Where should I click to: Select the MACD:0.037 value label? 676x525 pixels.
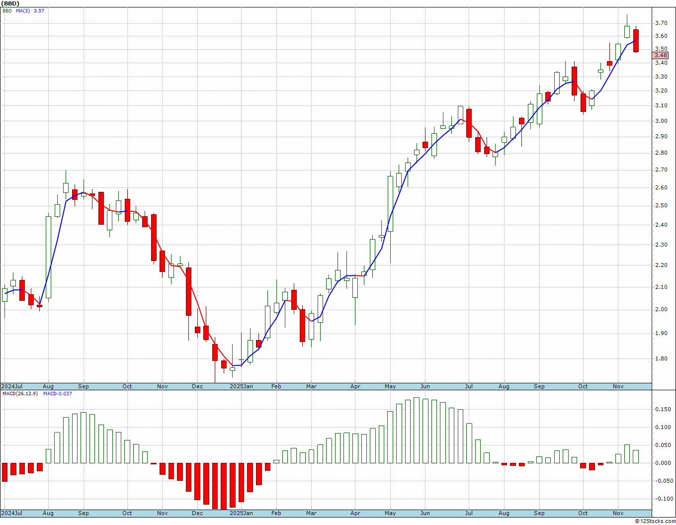coord(58,393)
